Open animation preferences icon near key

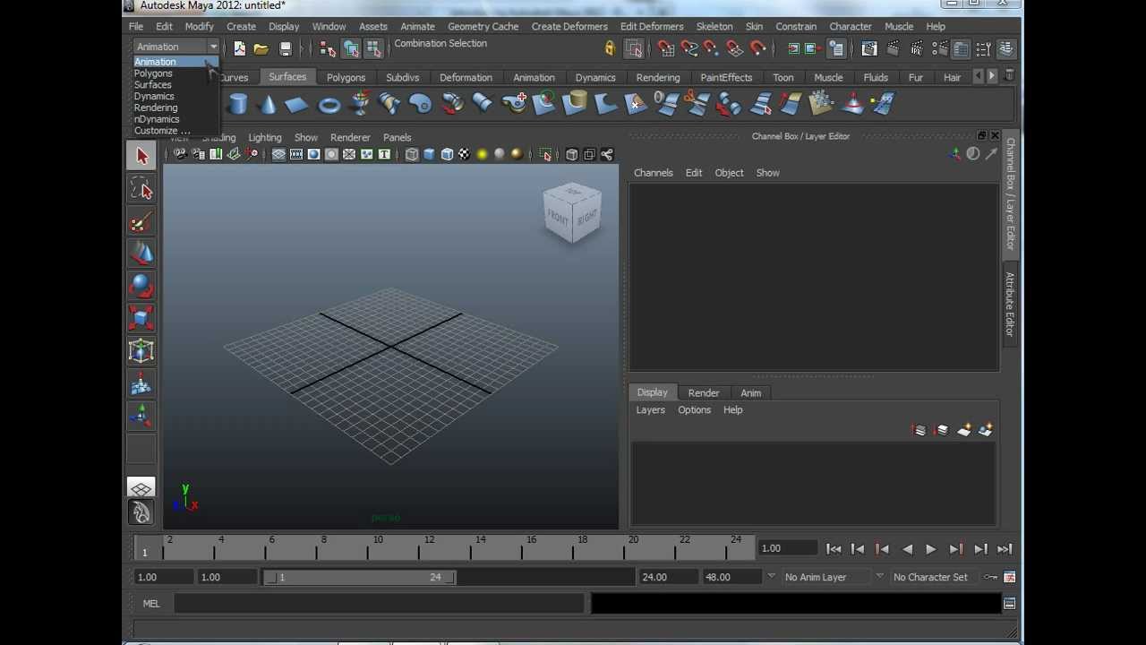tap(1009, 577)
